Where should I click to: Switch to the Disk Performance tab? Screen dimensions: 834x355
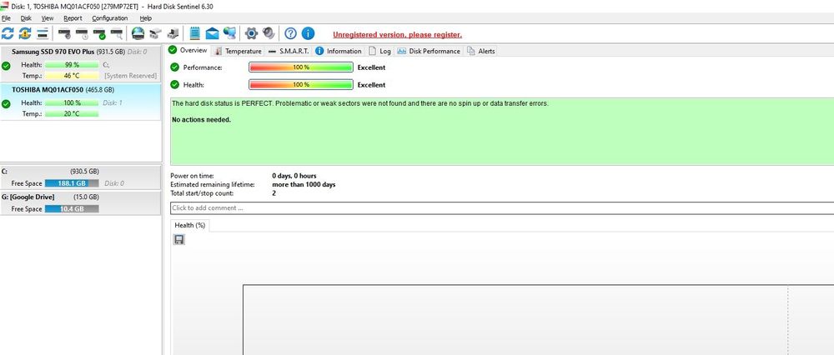pyautogui.click(x=429, y=51)
